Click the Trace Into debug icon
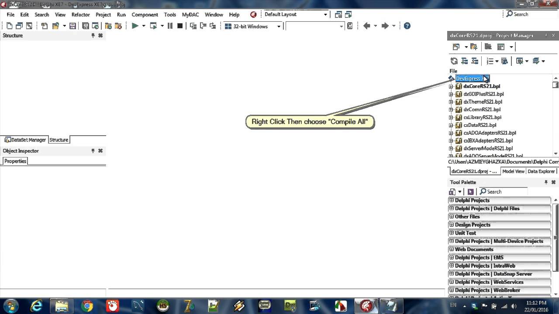The height and width of the screenshot is (314, 559). click(193, 26)
